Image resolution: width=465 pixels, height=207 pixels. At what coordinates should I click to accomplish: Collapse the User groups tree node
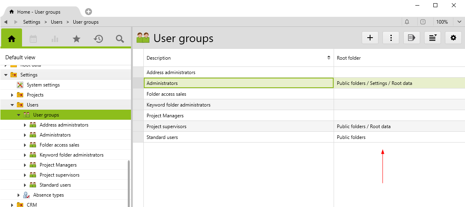tap(19, 115)
